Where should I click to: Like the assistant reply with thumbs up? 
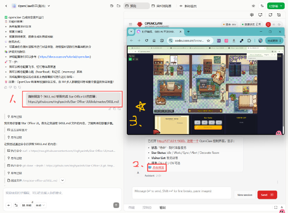[6, 87]
